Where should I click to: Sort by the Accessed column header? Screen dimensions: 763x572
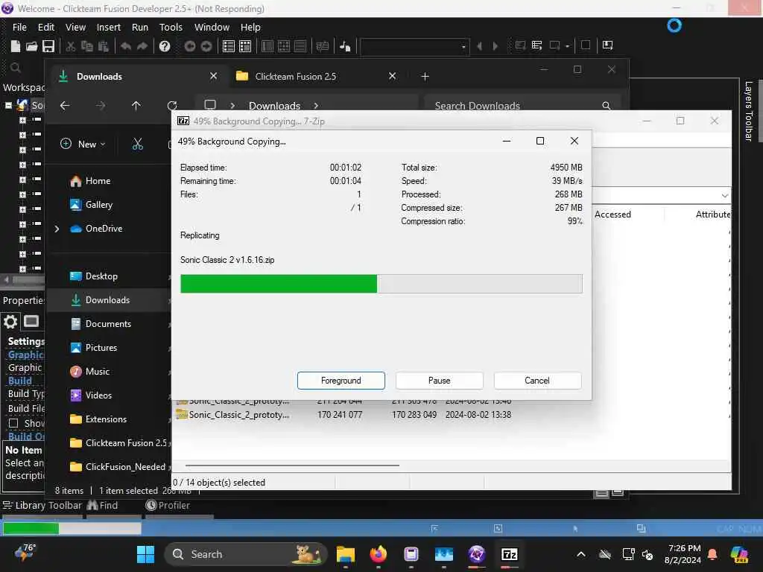pos(612,214)
